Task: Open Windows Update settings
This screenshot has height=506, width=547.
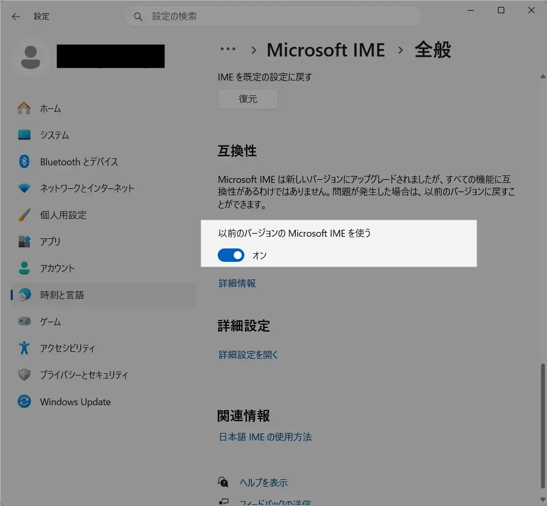Action: click(x=104, y=401)
